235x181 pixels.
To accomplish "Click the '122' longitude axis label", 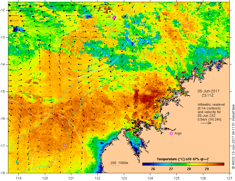I will [x=97, y=178].
